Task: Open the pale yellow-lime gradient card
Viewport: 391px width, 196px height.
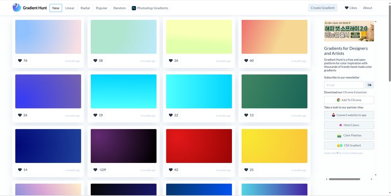Action: [x=199, y=37]
